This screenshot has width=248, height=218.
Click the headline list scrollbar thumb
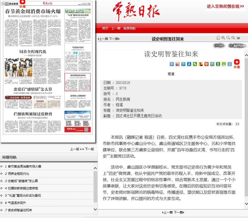coord(95,187)
